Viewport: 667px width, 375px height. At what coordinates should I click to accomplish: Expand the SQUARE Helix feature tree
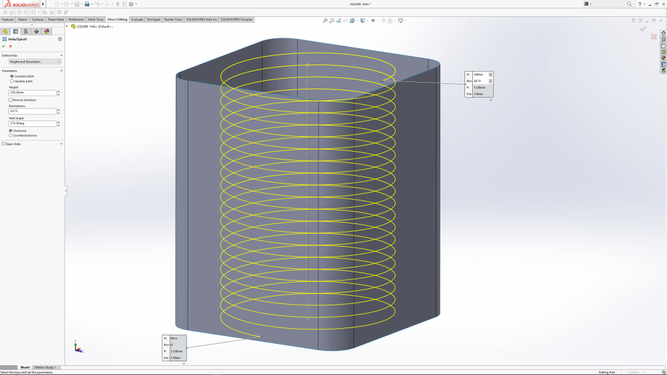point(68,26)
